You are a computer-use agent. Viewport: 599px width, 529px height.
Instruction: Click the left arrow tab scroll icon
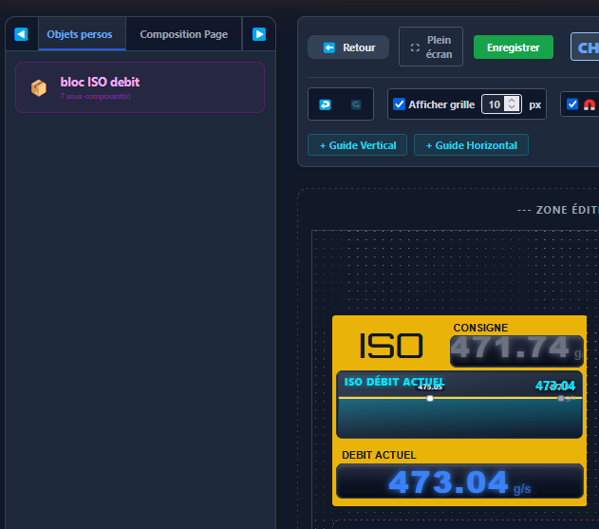21,34
